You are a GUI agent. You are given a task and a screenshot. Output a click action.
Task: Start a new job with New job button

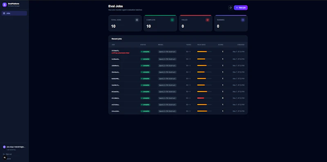coord(241,8)
